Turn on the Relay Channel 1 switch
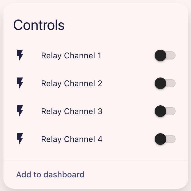 pyautogui.click(x=165, y=55)
